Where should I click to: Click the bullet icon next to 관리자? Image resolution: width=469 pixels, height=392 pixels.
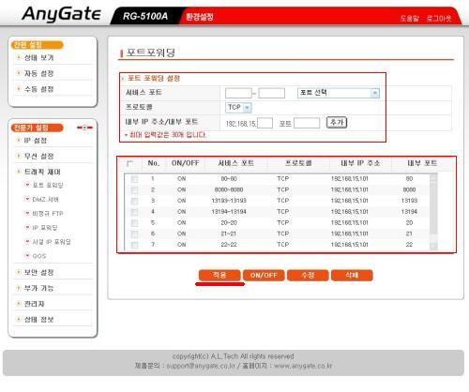(x=19, y=303)
